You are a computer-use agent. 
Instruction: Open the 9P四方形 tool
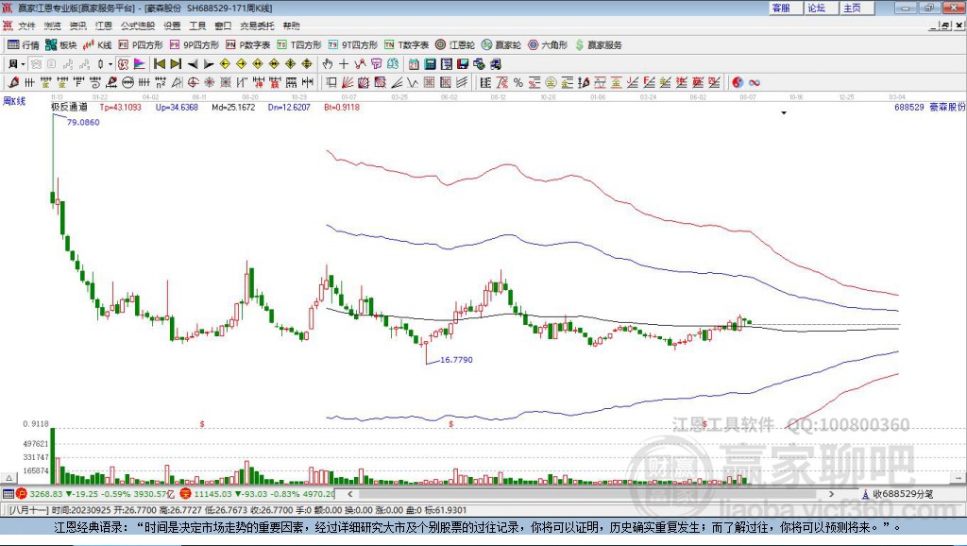click(x=195, y=45)
